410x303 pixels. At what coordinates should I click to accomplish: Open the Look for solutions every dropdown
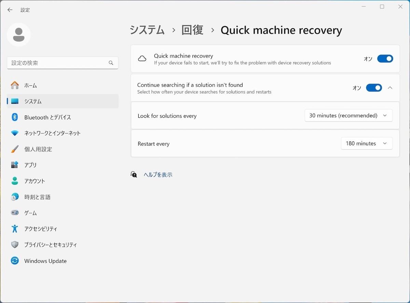click(348, 116)
